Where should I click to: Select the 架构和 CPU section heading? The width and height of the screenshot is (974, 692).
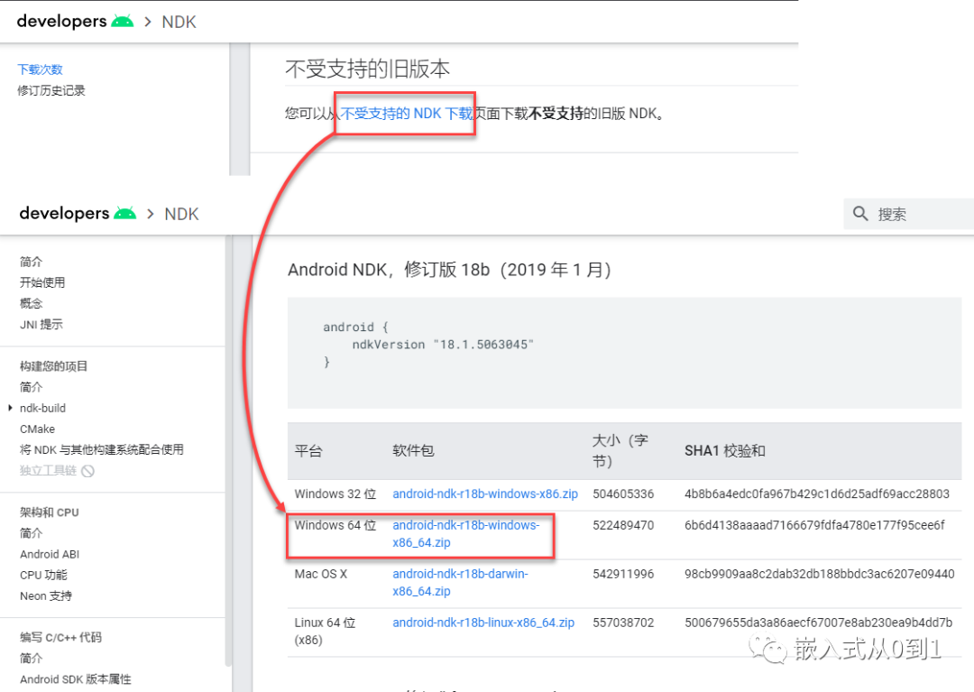49,512
